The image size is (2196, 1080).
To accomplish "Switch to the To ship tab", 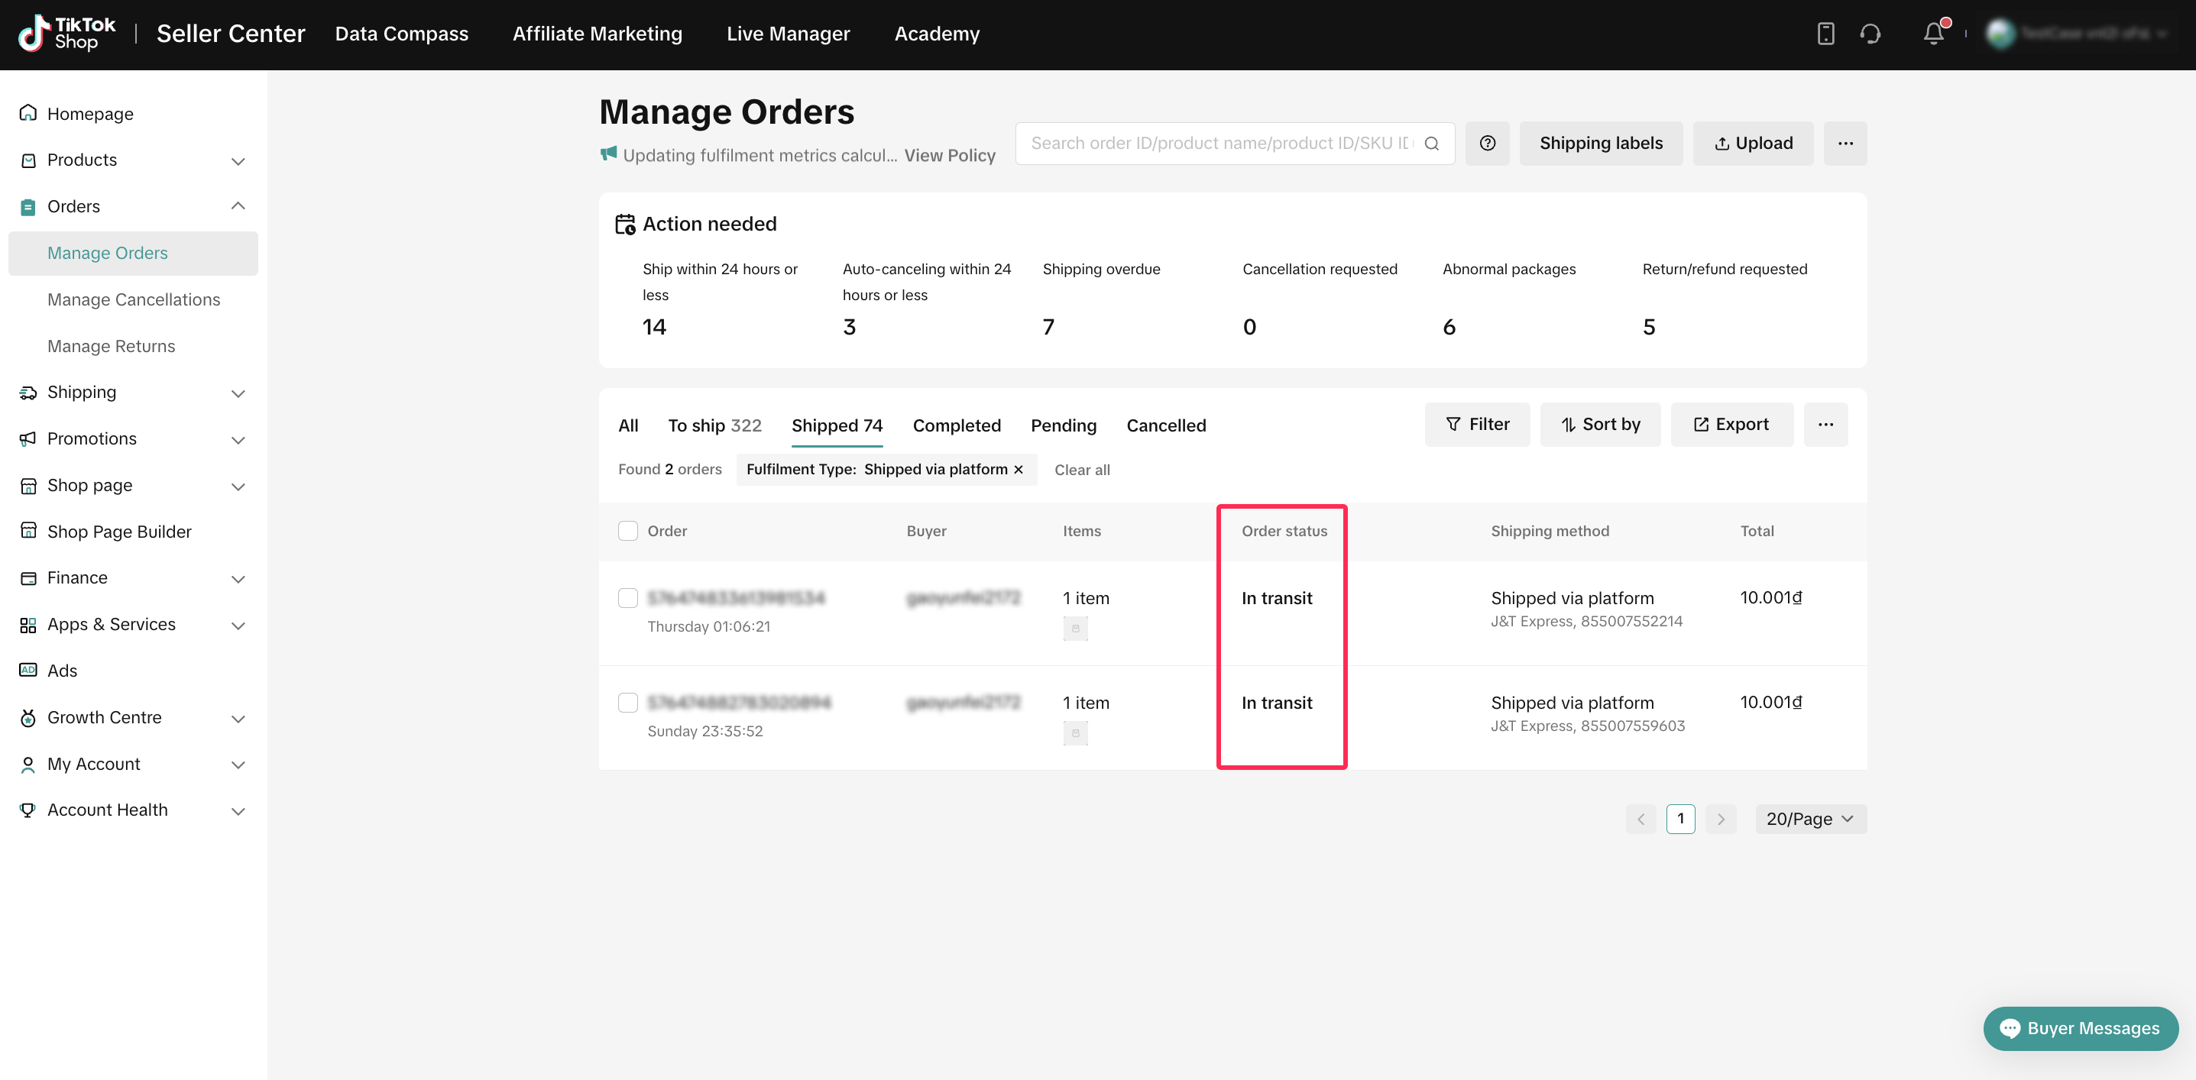I will 714,425.
